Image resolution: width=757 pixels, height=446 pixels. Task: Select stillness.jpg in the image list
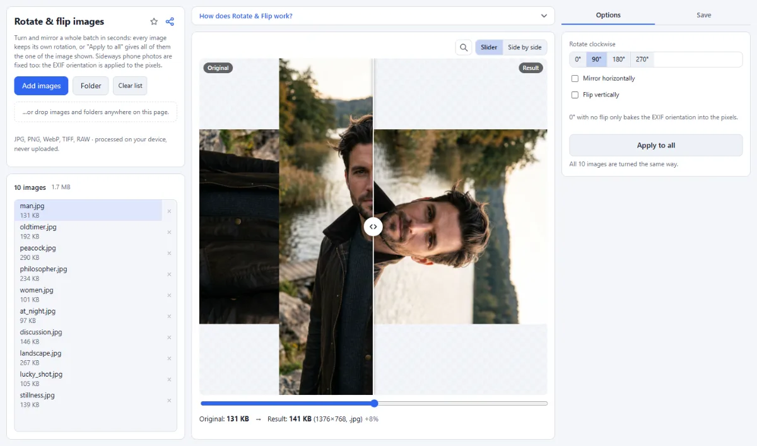(x=88, y=400)
